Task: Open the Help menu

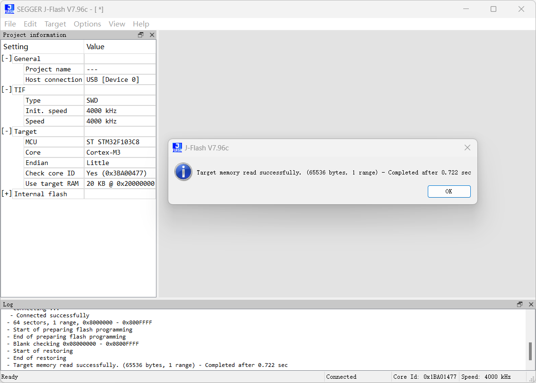Action: [x=141, y=24]
